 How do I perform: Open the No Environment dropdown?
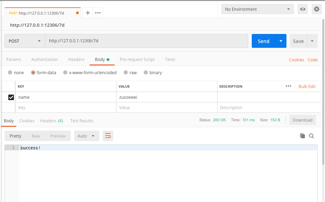pyautogui.click(x=257, y=9)
